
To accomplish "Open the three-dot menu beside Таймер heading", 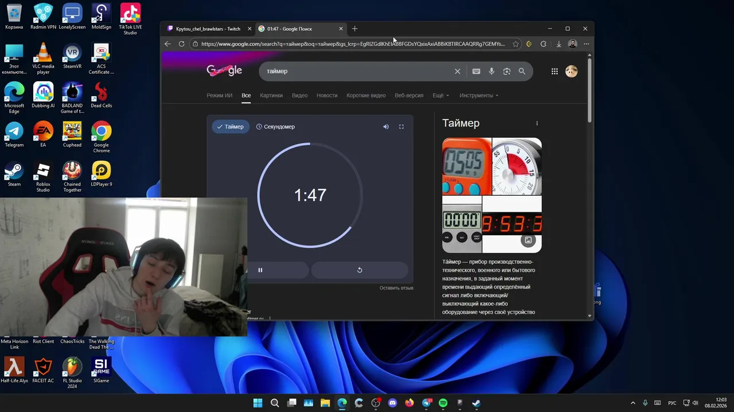I will (537, 124).
